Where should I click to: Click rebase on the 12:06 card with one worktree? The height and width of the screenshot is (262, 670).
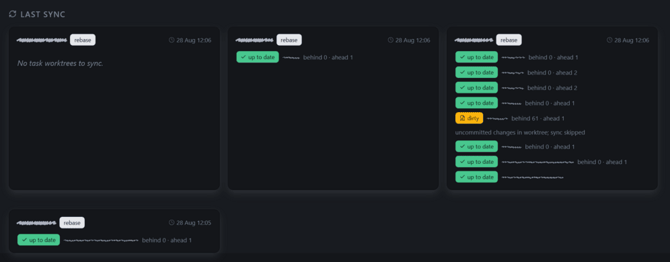point(289,40)
